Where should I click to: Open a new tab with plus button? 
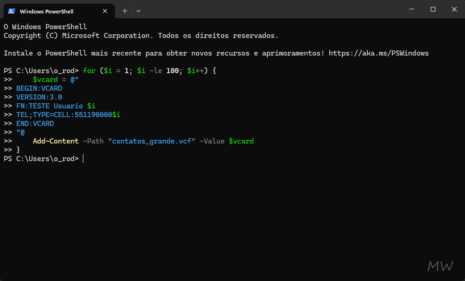point(125,11)
